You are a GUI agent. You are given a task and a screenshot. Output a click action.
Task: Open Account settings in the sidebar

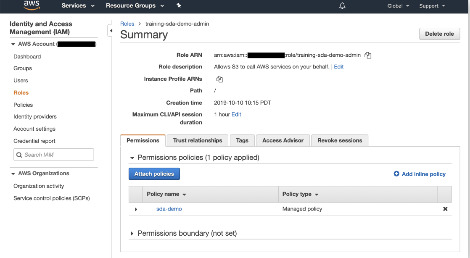[x=34, y=129]
